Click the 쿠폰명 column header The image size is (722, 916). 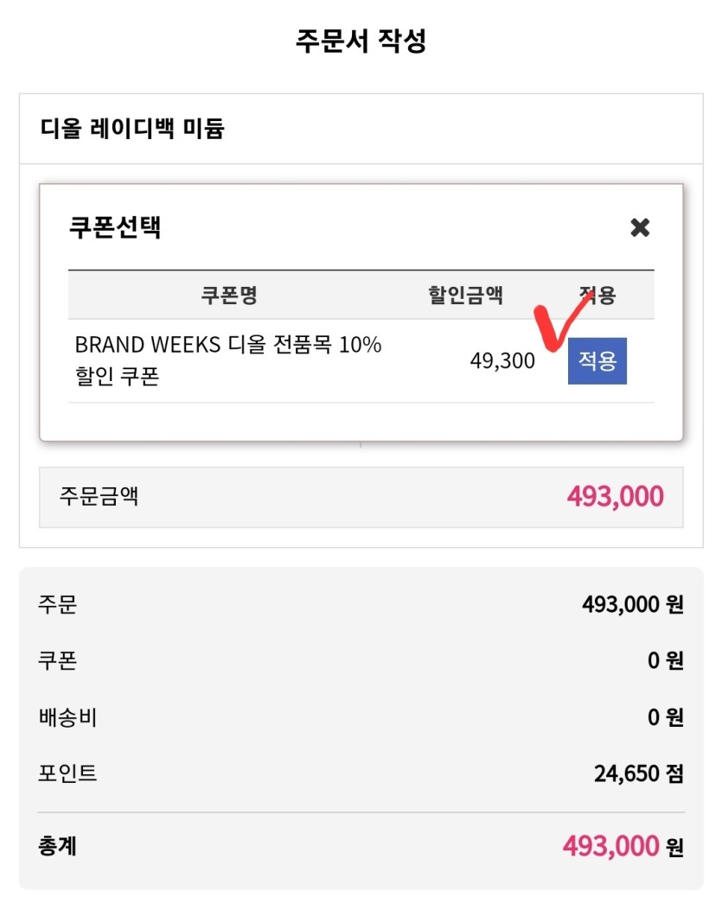pos(229,295)
